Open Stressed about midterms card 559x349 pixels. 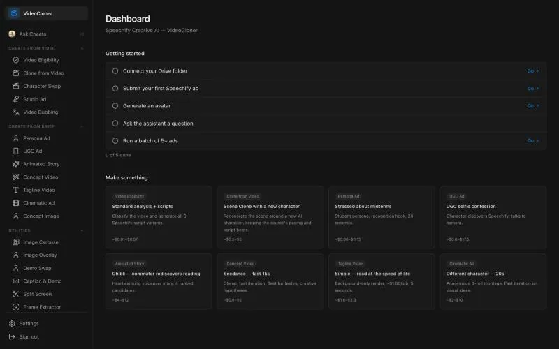pyautogui.click(x=382, y=217)
